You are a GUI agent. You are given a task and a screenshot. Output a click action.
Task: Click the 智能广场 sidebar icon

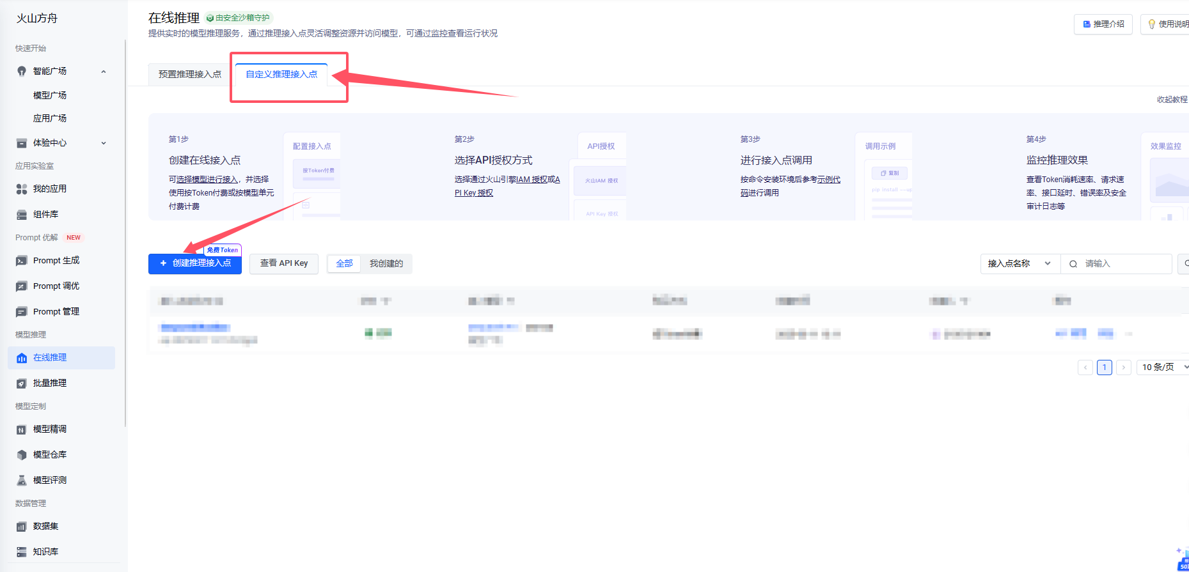click(x=22, y=71)
